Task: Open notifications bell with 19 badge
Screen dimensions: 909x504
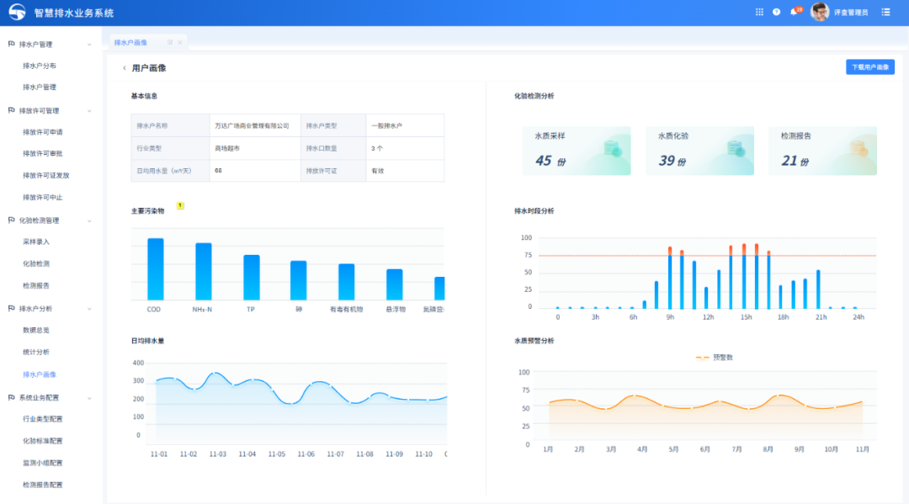Action: click(x=793, y=13)
